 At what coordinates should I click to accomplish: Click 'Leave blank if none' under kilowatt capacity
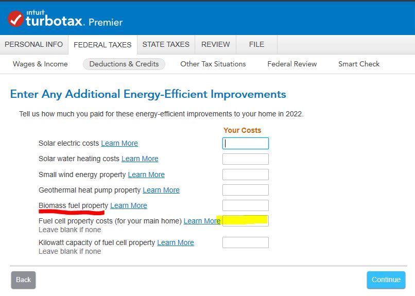click(70, 251)
